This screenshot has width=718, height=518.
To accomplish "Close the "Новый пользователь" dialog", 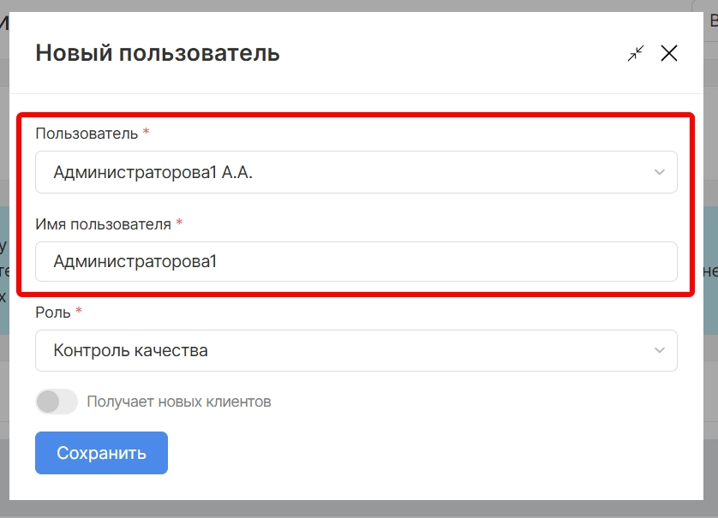I will click(x=669, y=54).
